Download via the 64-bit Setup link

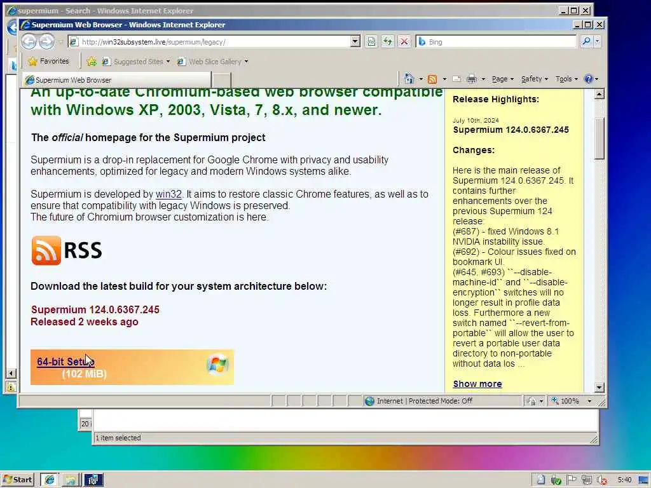[65, 362]
